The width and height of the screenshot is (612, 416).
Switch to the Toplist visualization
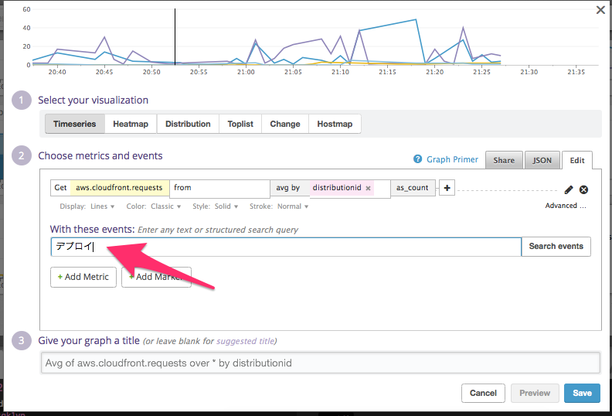point(240,124)
